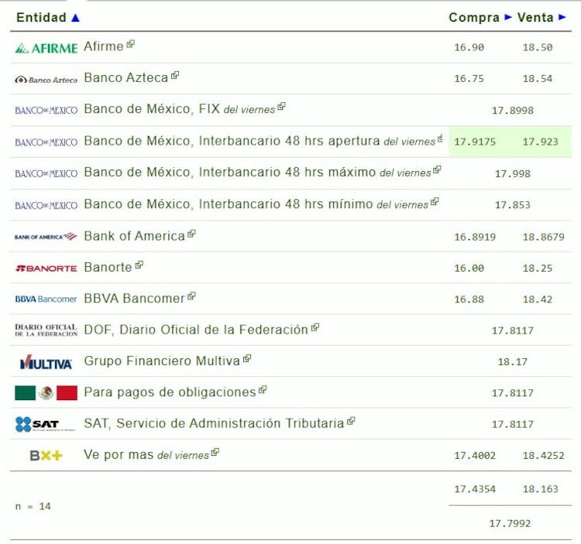Viewport: 581px width, 544px height.
Task: Open the BBVA Bancomer link
Action: (134, 298)
